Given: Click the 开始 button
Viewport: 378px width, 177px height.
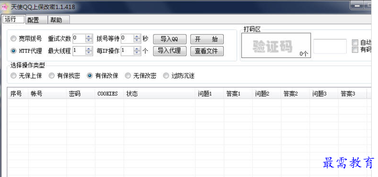Looking at the screenshot, I should [207, 39].
